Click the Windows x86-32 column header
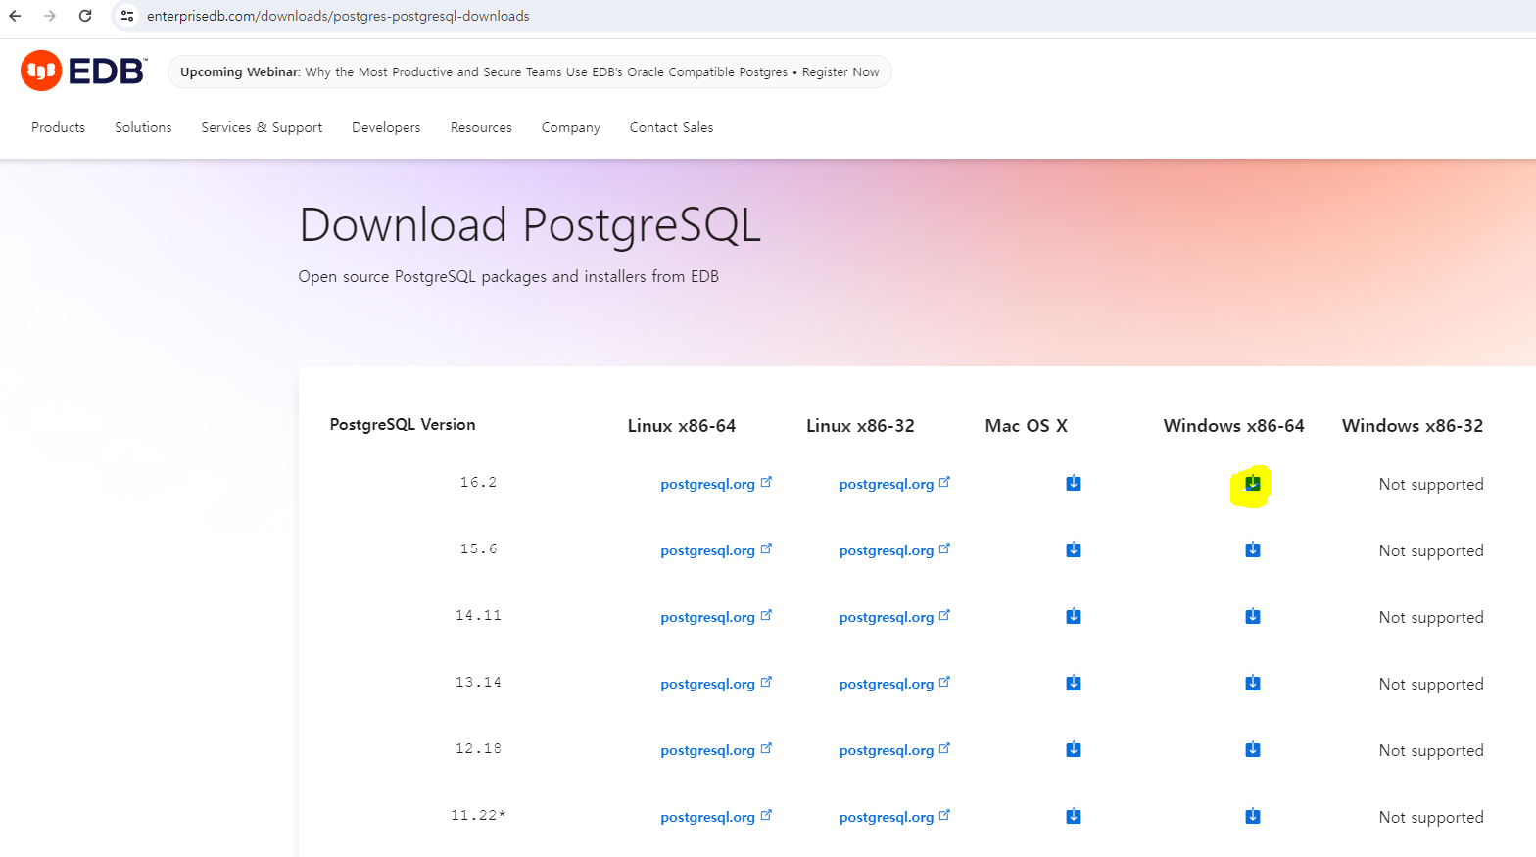The image size is (1536, 857). (x=1413, y=426)
